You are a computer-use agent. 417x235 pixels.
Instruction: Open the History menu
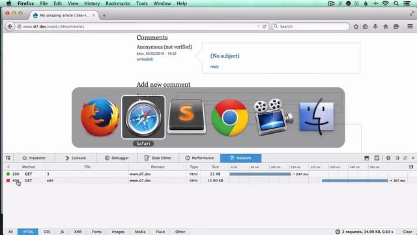[92, 3]
